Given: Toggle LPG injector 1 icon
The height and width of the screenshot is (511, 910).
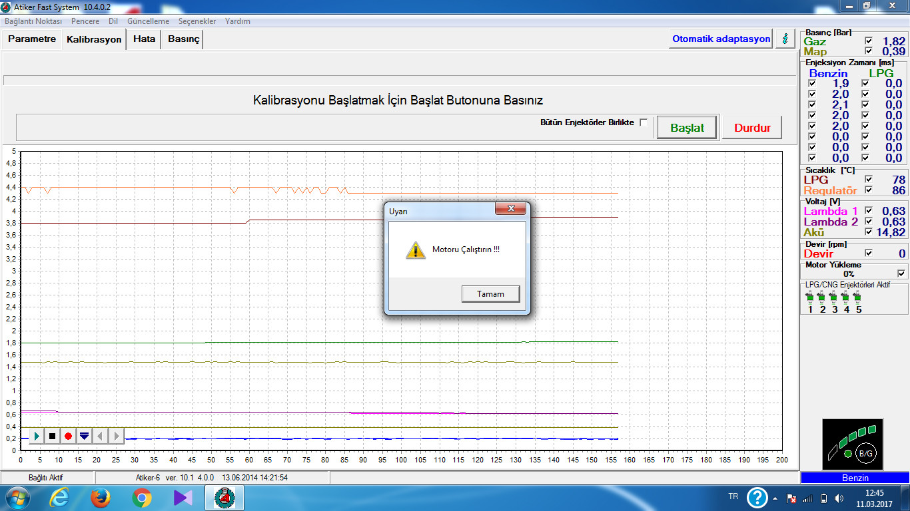Looking at the screenshot, I should 810,296.
